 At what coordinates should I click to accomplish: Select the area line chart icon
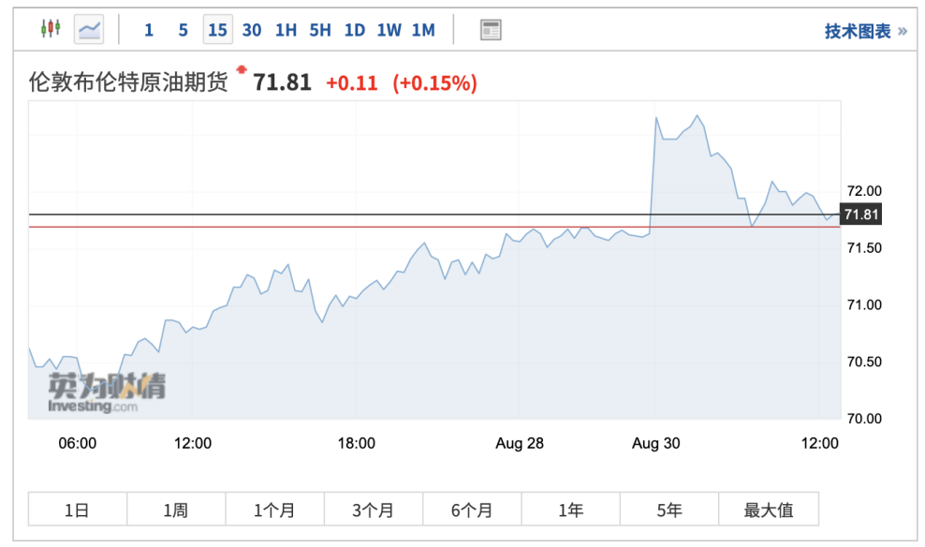pos(89,29)
